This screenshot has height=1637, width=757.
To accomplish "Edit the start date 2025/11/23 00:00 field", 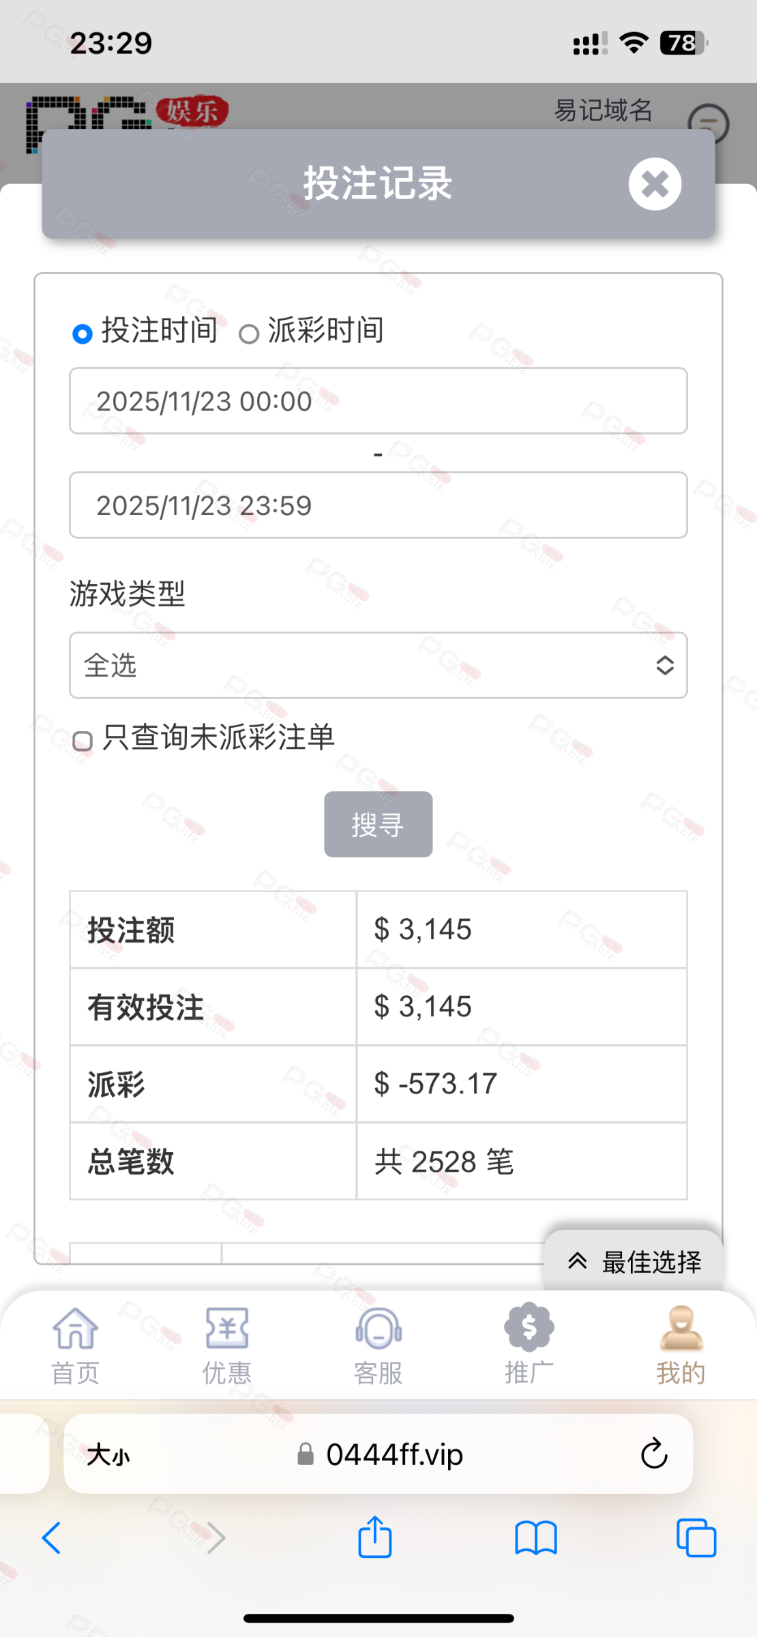I will tap(378, 401).
